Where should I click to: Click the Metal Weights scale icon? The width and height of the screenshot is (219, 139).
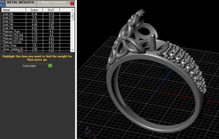3,3
